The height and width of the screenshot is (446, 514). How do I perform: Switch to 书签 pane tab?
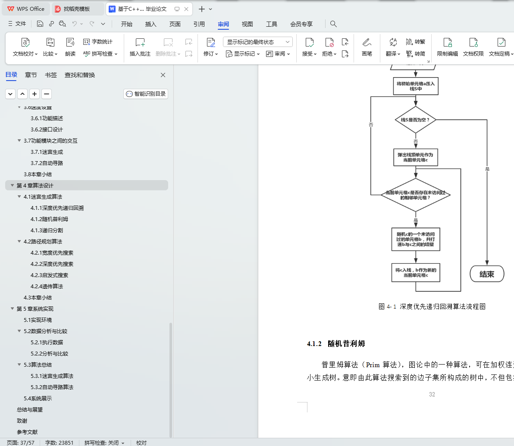tap(51, 75)
